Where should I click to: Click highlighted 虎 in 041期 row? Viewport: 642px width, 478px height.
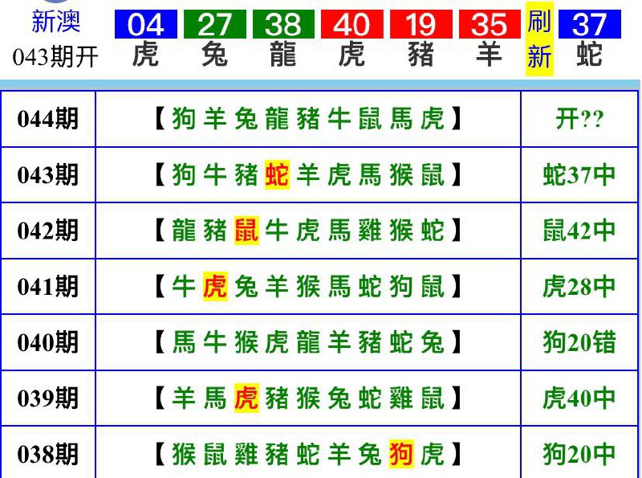[x=215, y=286]
